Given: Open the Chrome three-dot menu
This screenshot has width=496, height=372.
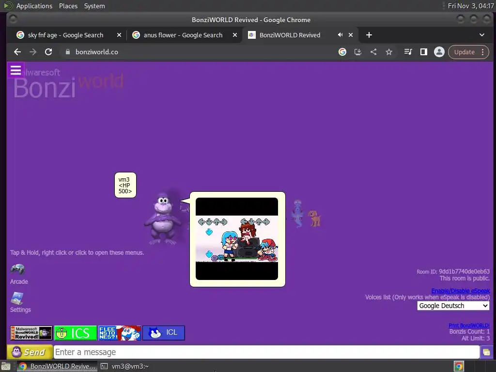Looking at the screenshot, I should pos(483,52).
